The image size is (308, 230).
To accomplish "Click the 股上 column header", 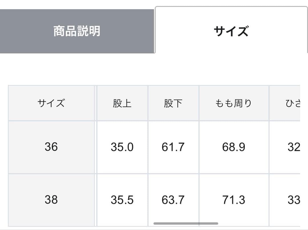I will click(x=122, y=103).
